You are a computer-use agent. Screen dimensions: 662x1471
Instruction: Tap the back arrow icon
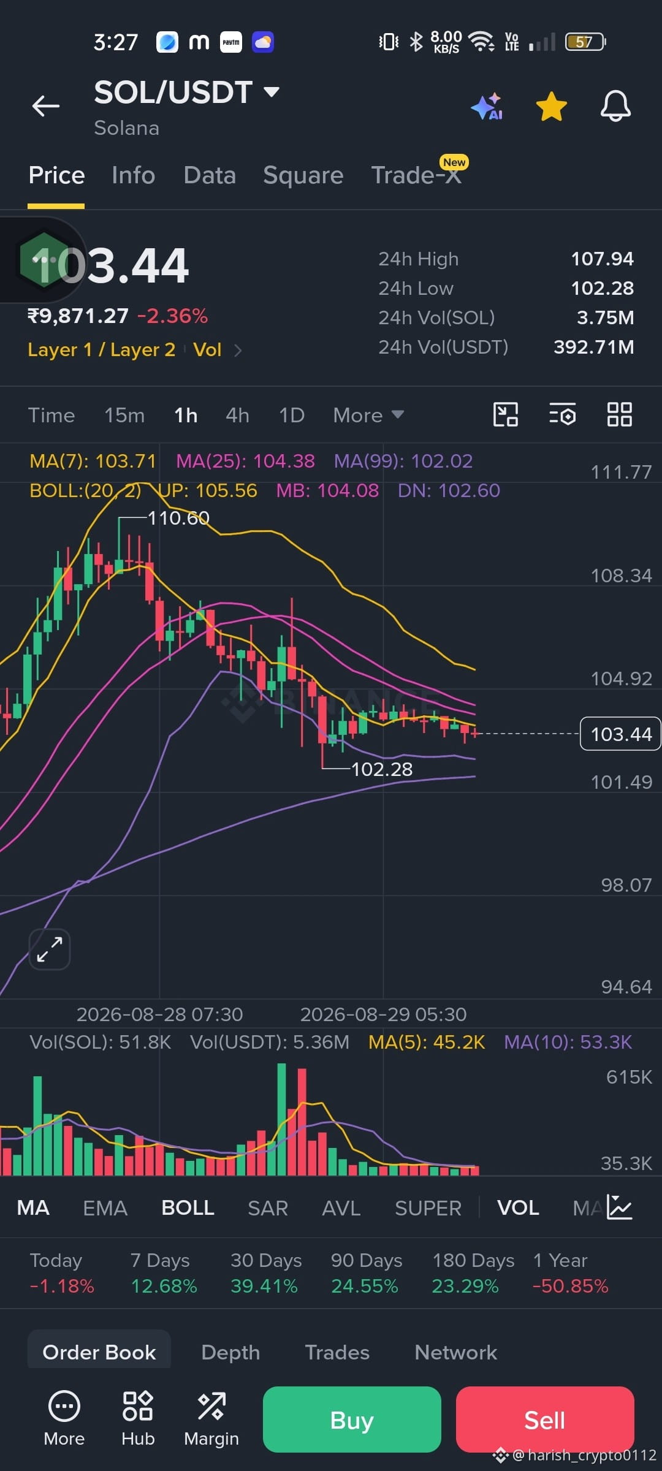click(46, 106)
